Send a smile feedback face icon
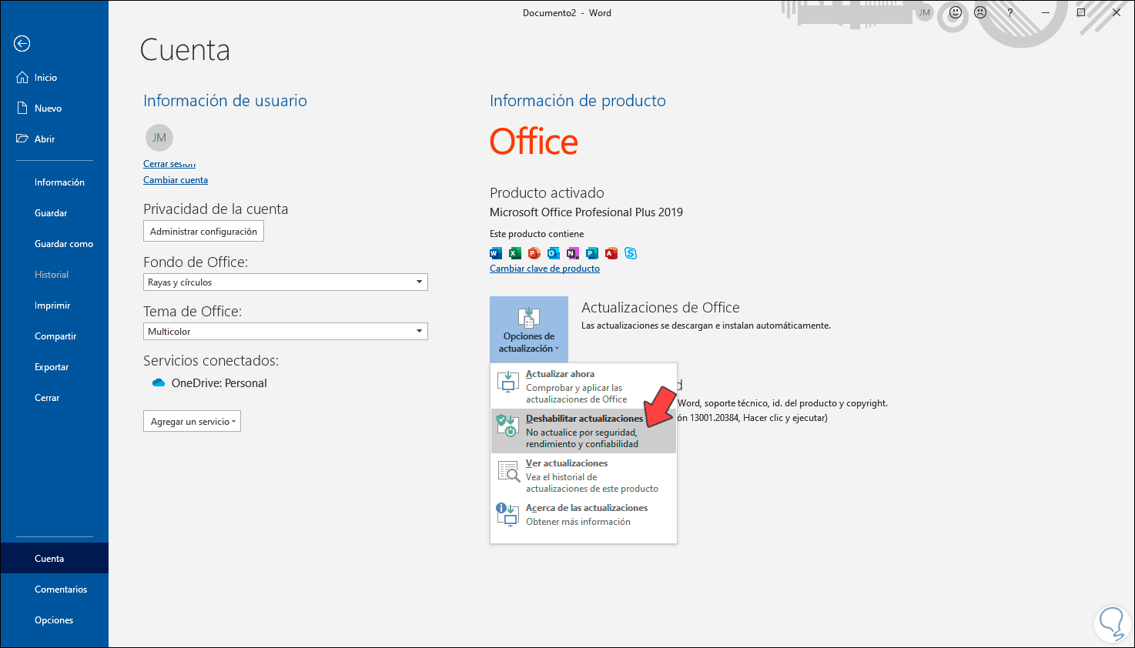This screenshot has width=1135, height=648. click(956, 12)
